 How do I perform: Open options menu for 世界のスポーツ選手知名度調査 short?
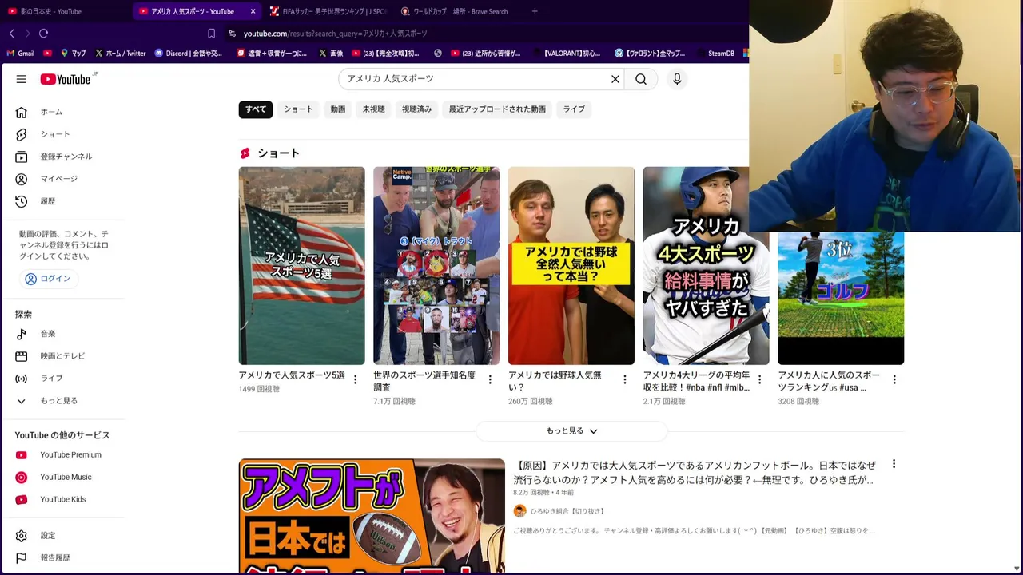pos(491,380)
